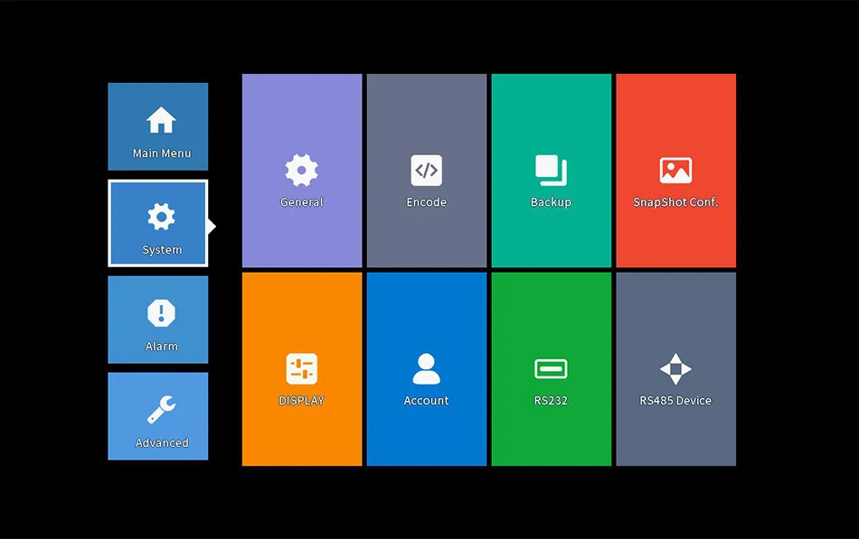Click the Account person icon
This screenshot has width=859, height=539.
426,368
